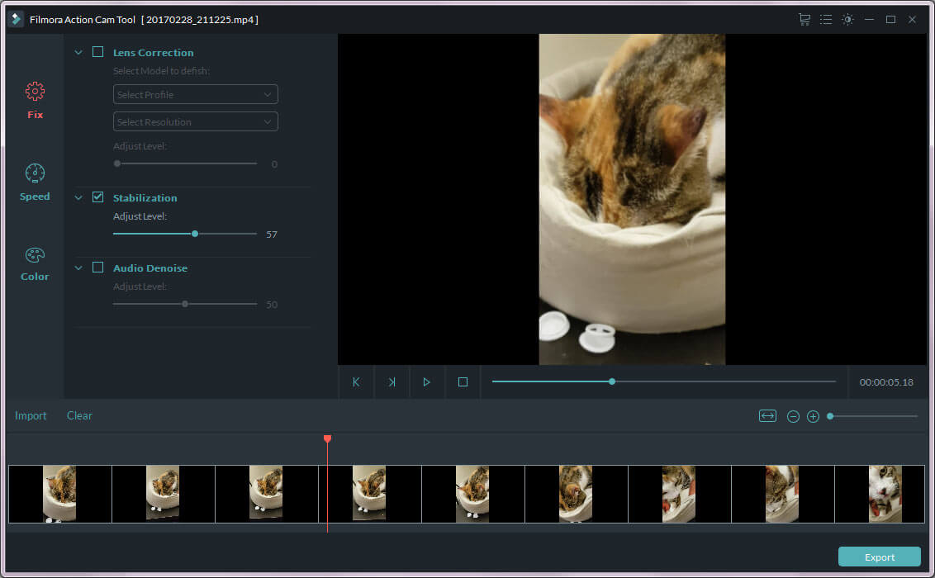Jump to previous frame in playback controls
The image size is (935, 578).
356,382
